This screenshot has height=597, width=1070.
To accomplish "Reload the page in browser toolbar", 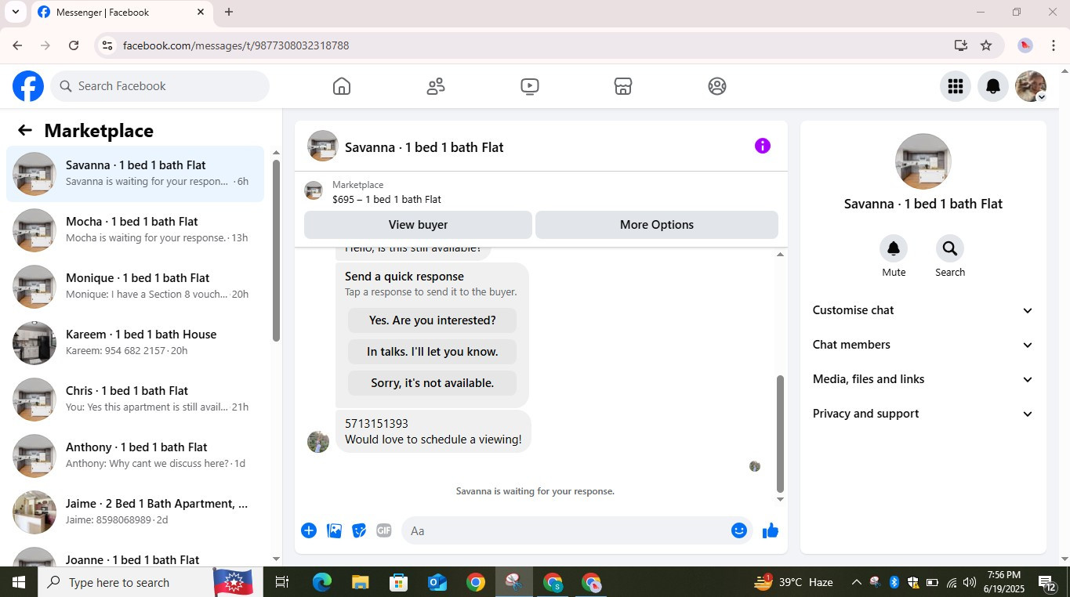I will (x=74, y=45).
